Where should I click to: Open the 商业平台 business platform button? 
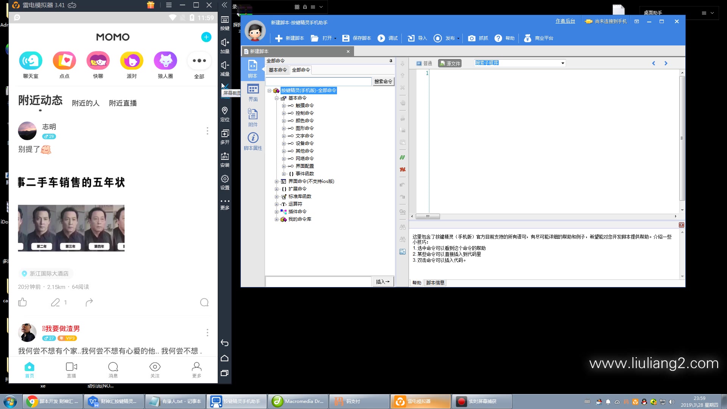click(x=538, y=38)
